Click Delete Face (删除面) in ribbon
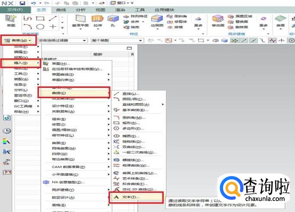This screenshot has width=295, height=212. pyautogui.click(x=238, y=27)
